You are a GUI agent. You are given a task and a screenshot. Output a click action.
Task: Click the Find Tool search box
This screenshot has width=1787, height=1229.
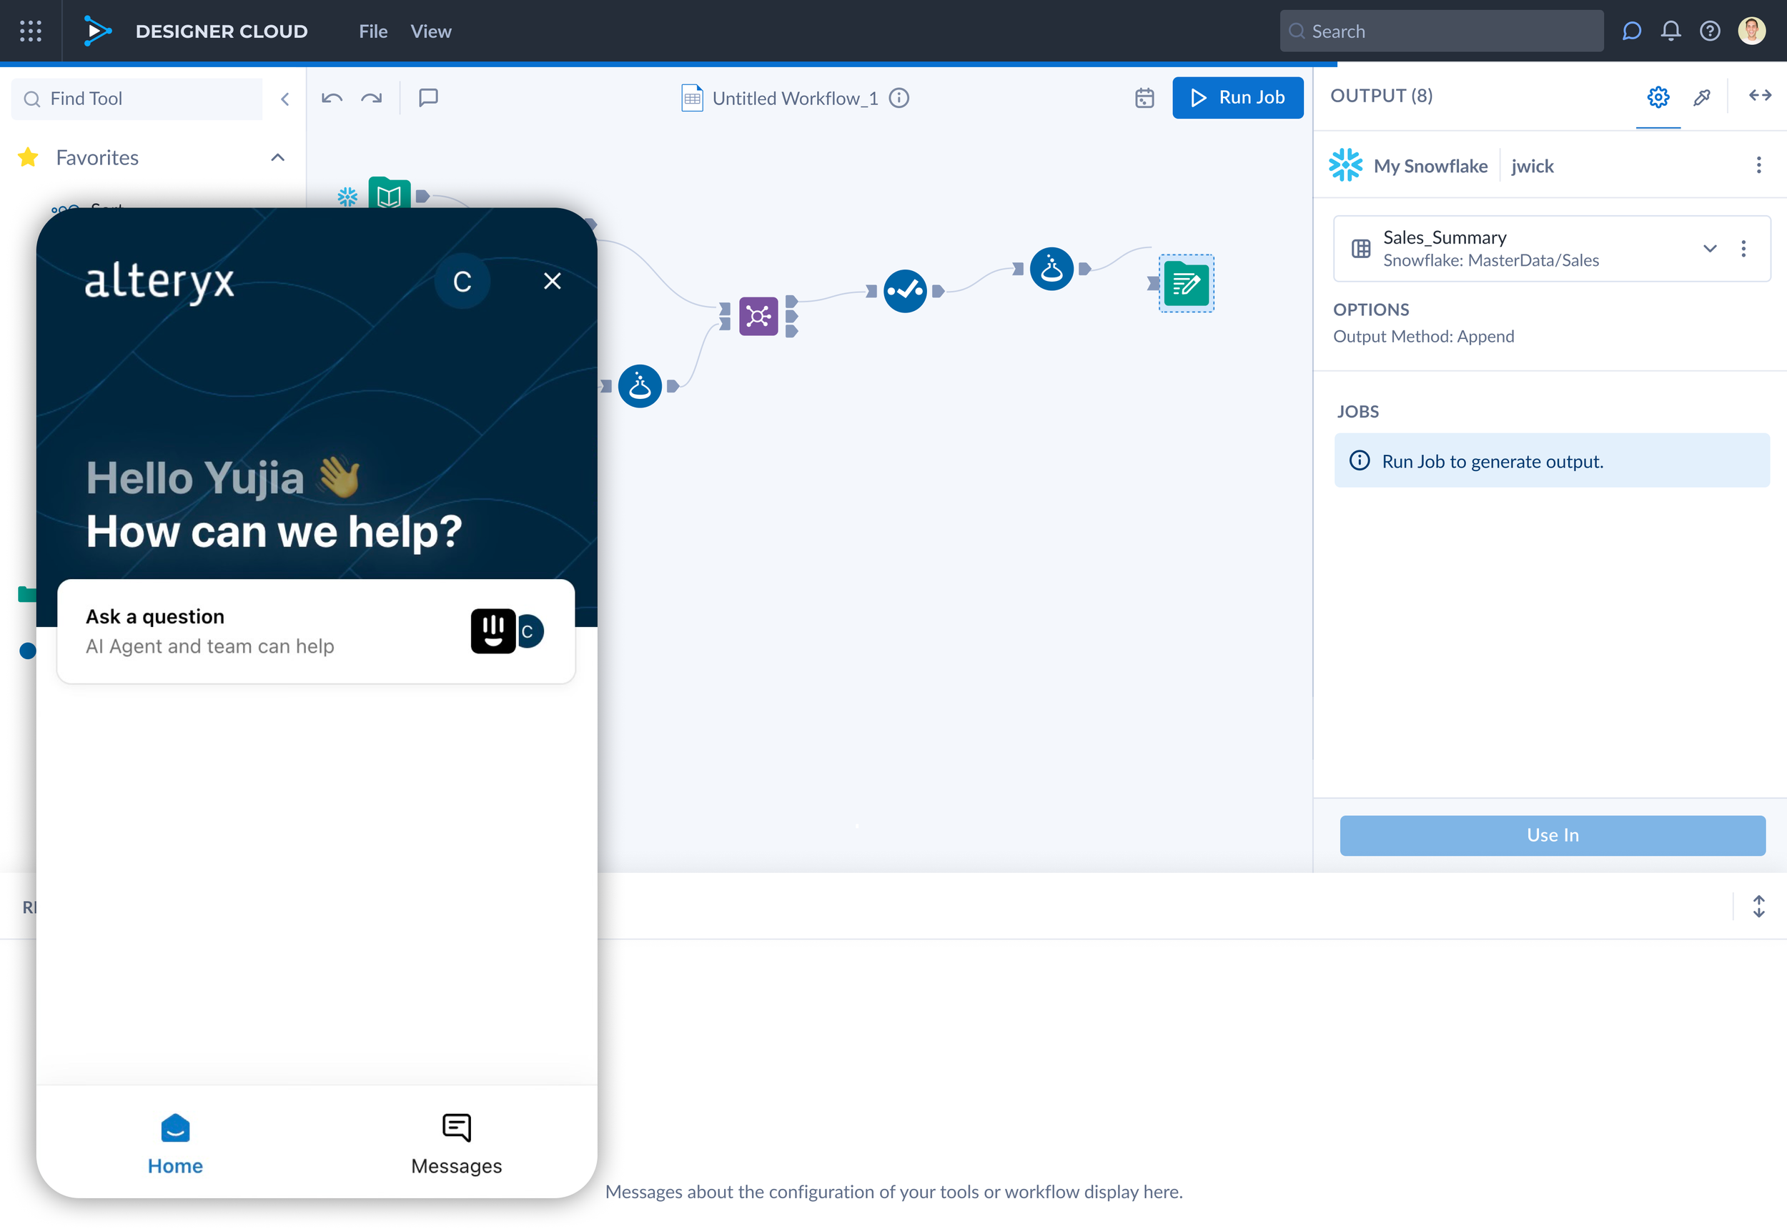click(137, 99)
